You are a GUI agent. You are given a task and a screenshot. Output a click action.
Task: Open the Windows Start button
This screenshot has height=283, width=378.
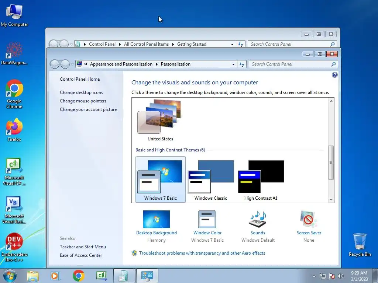(10, 276)
